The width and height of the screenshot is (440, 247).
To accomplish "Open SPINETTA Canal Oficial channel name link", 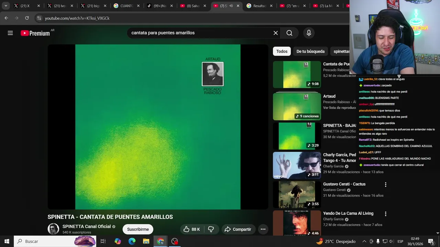I will pyautogui.click(x=87, y=226).
